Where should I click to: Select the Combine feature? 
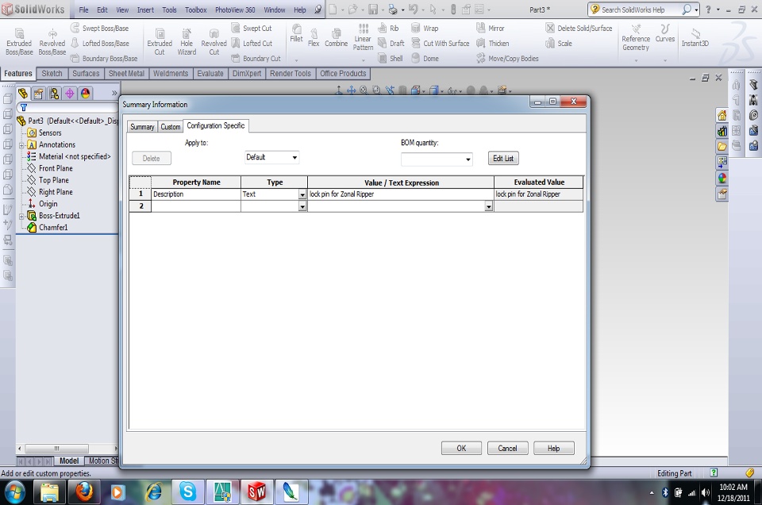click(x=336, y=38)
